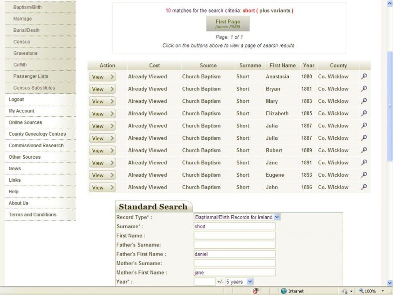This screenshot has height=295, width=393.
Task: View the Bryan Short baptism record
Action: [102, 89]
